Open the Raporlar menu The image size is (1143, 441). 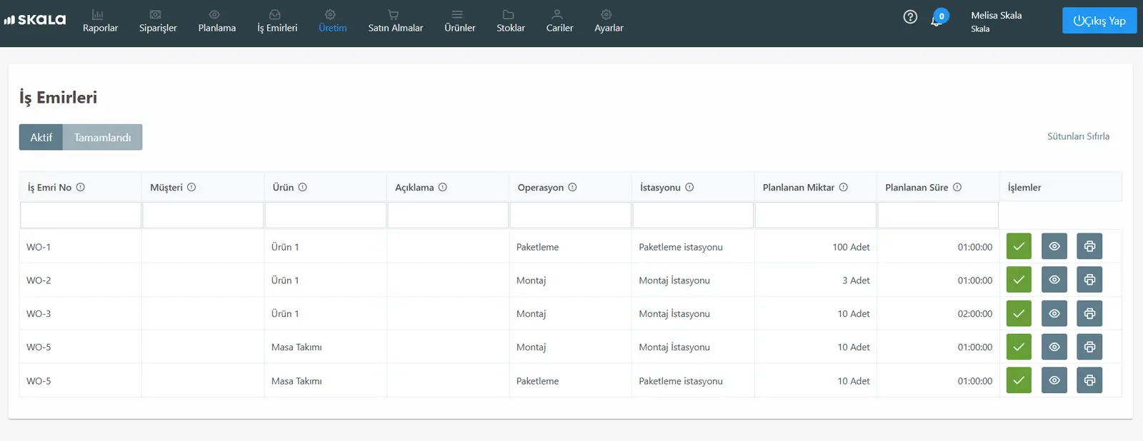(100, 21)
